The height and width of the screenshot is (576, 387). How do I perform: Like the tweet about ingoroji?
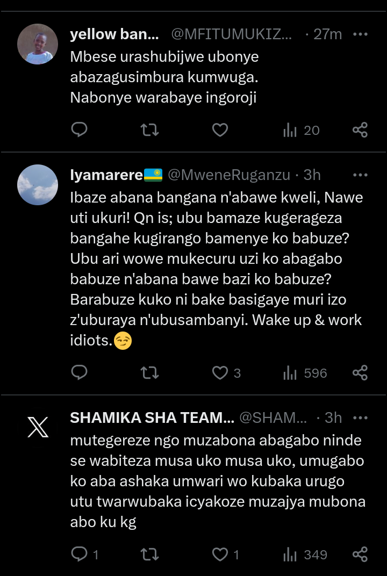[220, 129]
